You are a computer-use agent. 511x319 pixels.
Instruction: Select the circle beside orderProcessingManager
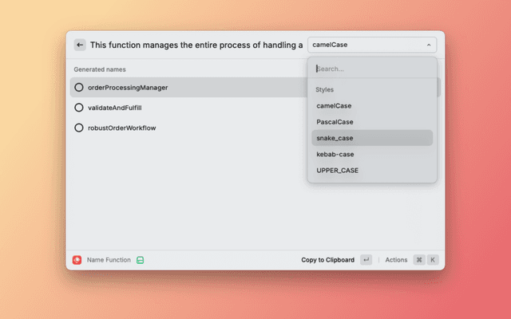click(x=79, y=87)
